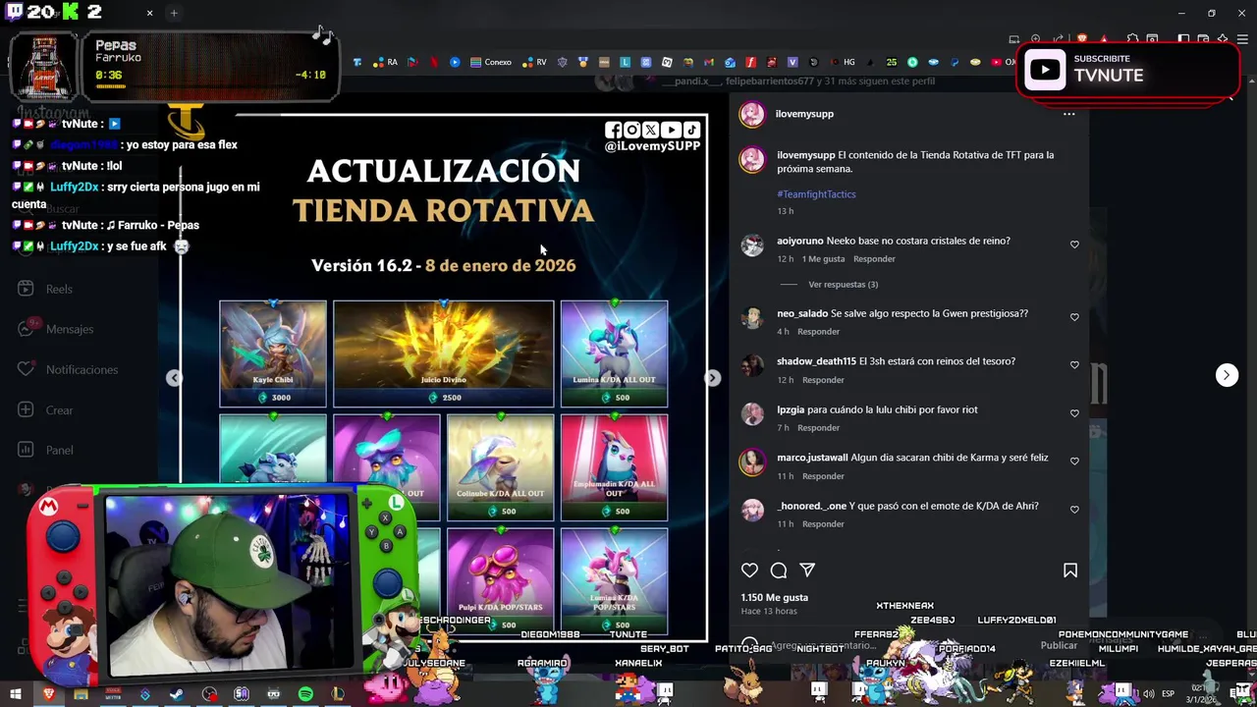Open Reels in Instagram sidebar
The image size is (1257, 707).
(x=46, y=289)
